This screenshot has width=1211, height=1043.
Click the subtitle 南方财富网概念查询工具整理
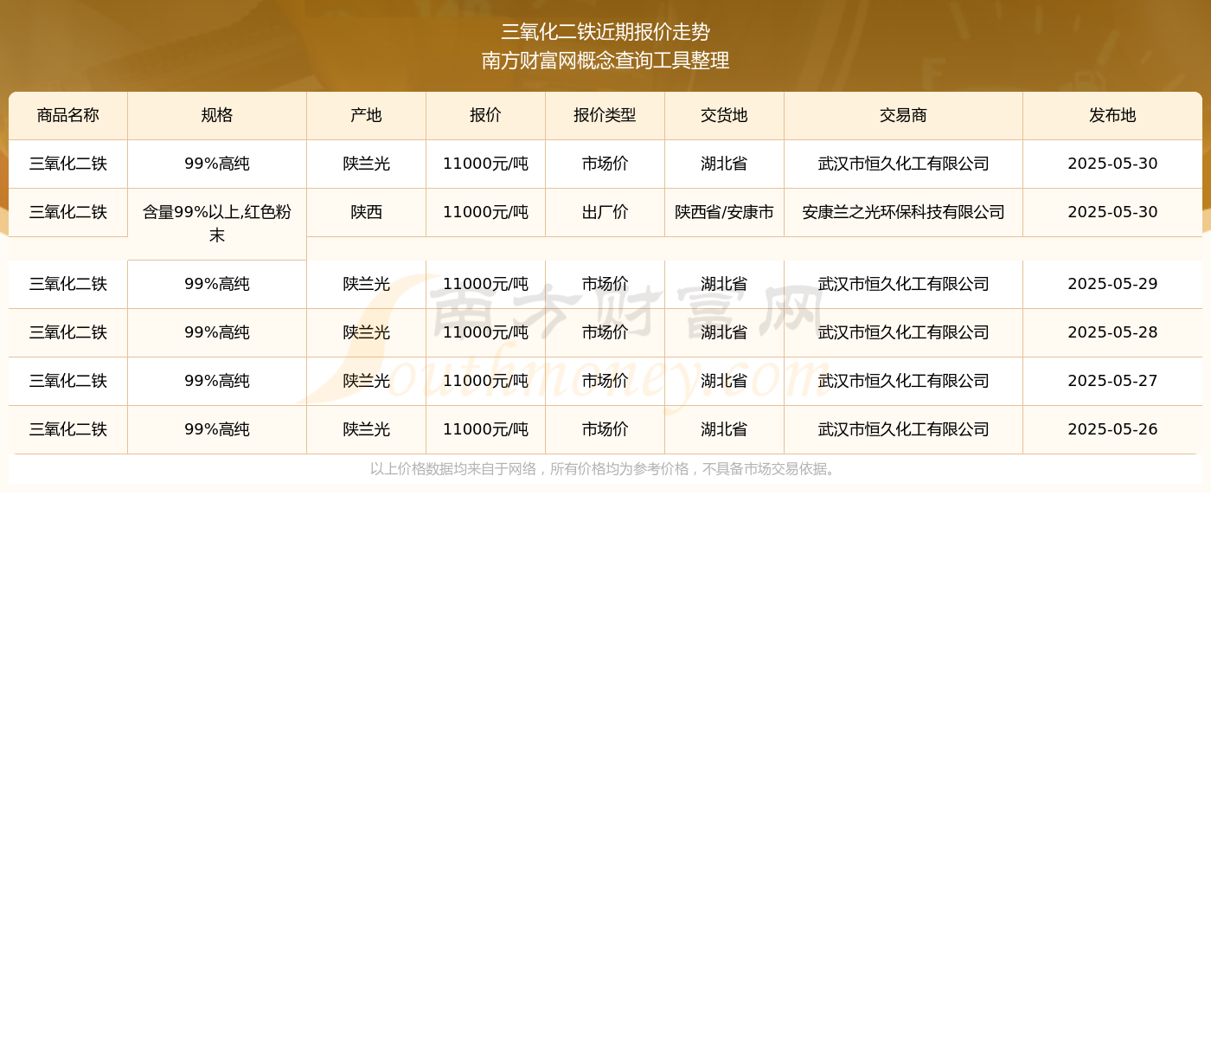pyautogui.click(x=605, y=61)
